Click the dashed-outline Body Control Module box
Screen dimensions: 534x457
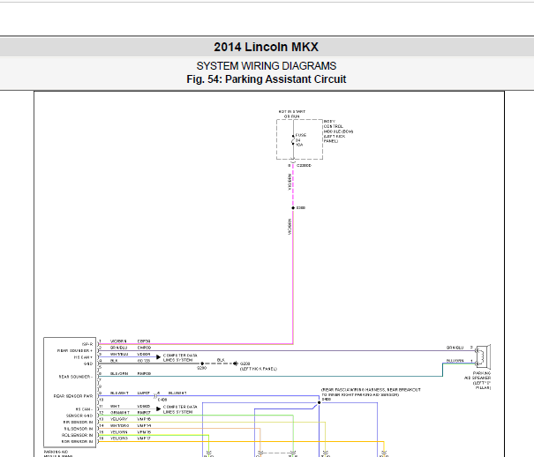(299, 139)
